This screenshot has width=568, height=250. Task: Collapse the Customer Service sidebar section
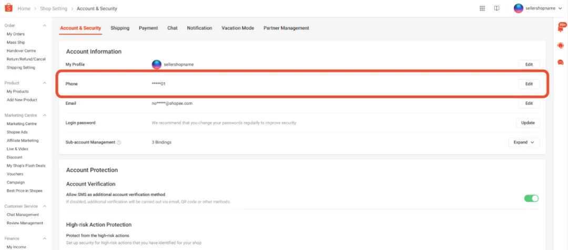pyautogui.click(x=44, y=206)
